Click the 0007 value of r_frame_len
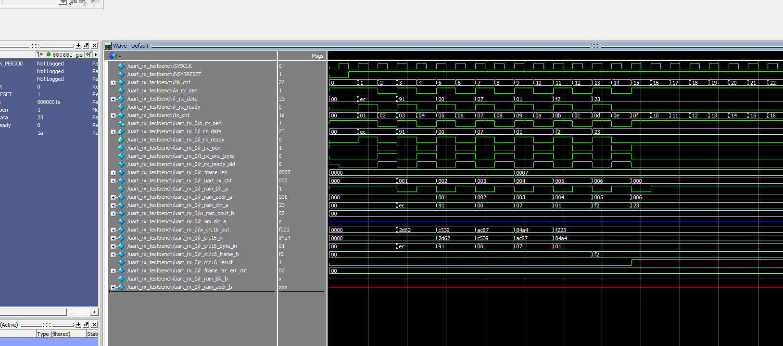The height and width of the screenshot is (346, 783). (284, 172)
